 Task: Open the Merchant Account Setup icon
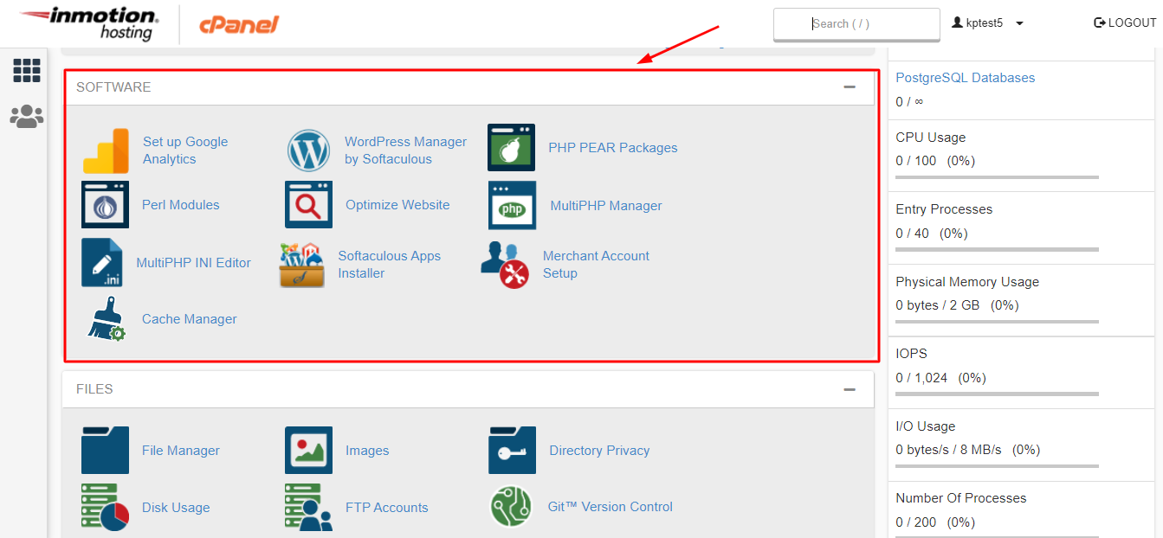506,265
